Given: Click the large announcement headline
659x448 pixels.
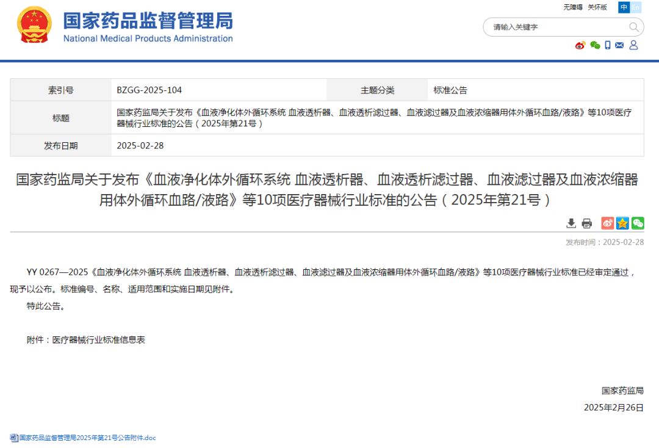Looking at the screenshot, I should point(327,190).
